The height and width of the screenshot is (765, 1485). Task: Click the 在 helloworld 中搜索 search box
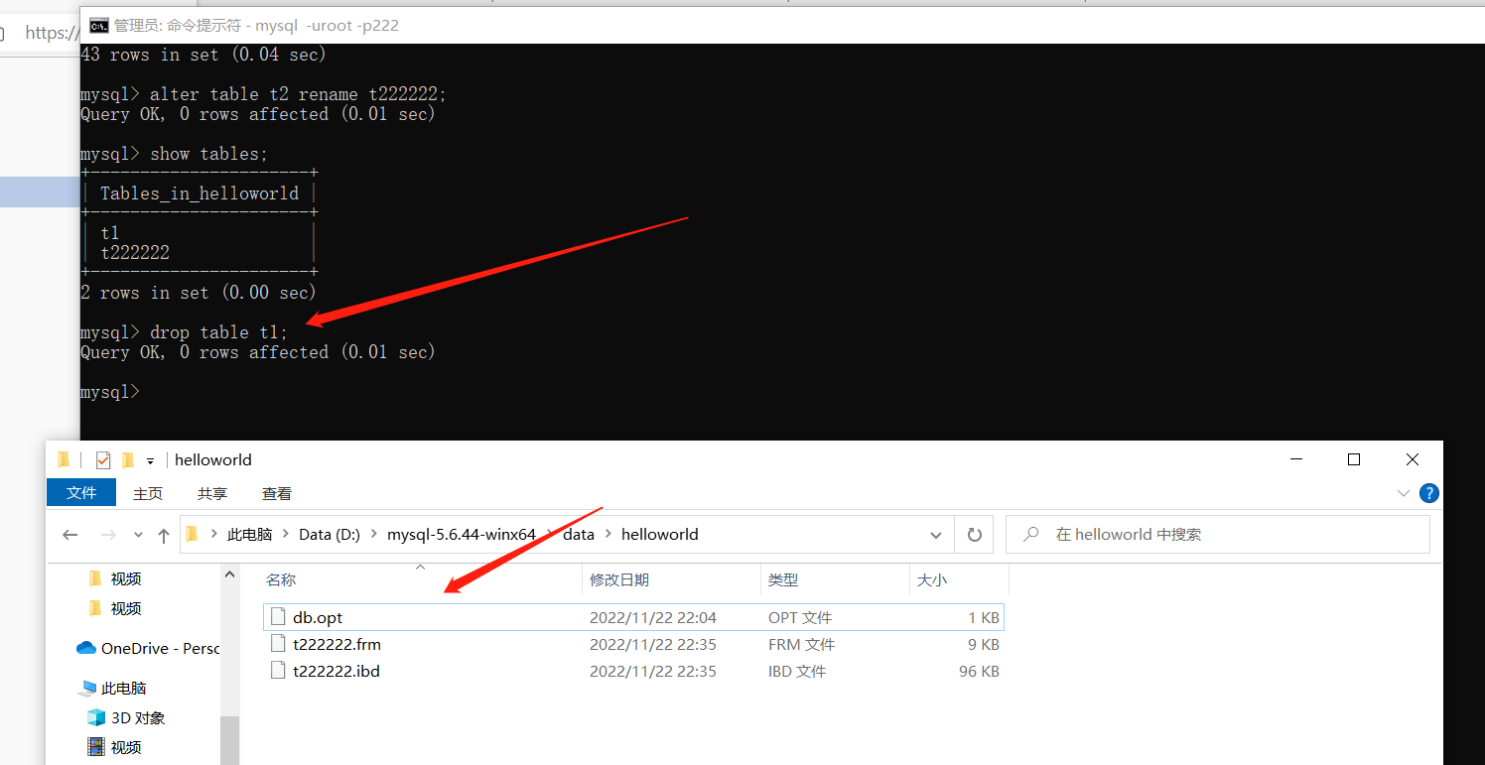point(1217,534)
